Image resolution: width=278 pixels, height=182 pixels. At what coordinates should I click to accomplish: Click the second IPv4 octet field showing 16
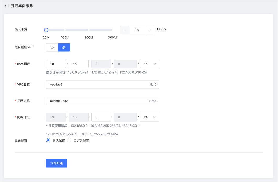tap(79, 64)
